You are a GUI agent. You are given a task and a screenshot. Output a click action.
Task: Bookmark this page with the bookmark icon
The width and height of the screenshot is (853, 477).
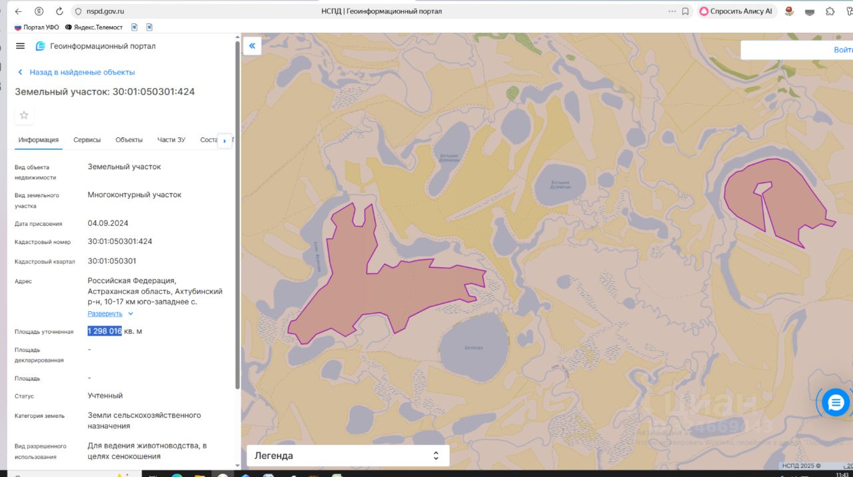coord(685,11)
